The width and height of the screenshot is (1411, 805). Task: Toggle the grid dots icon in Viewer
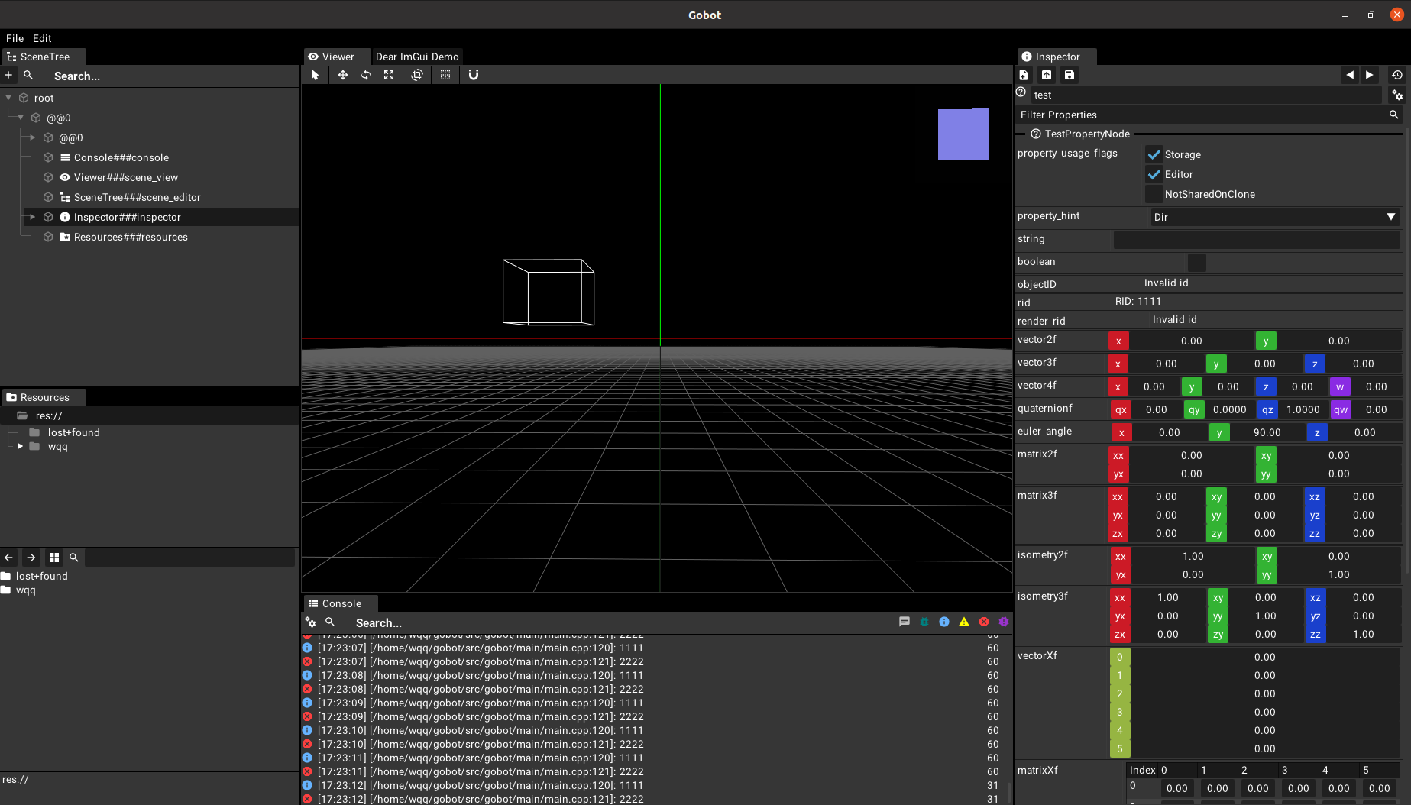(x=445, y=75)
